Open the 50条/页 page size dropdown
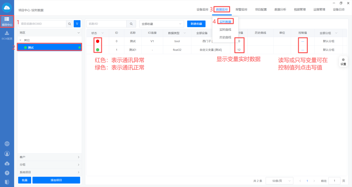 tap(279, 181)
